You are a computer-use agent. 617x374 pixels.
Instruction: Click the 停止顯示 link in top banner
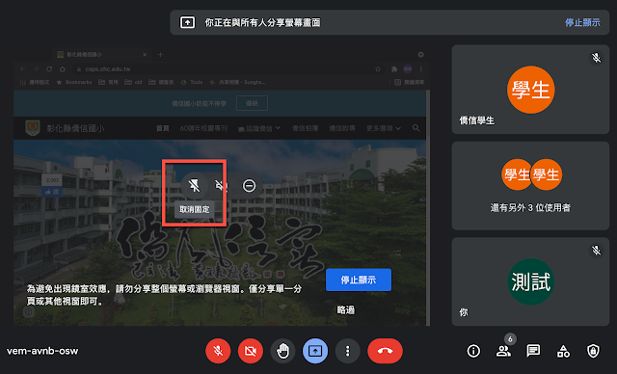tap(582, 22)
